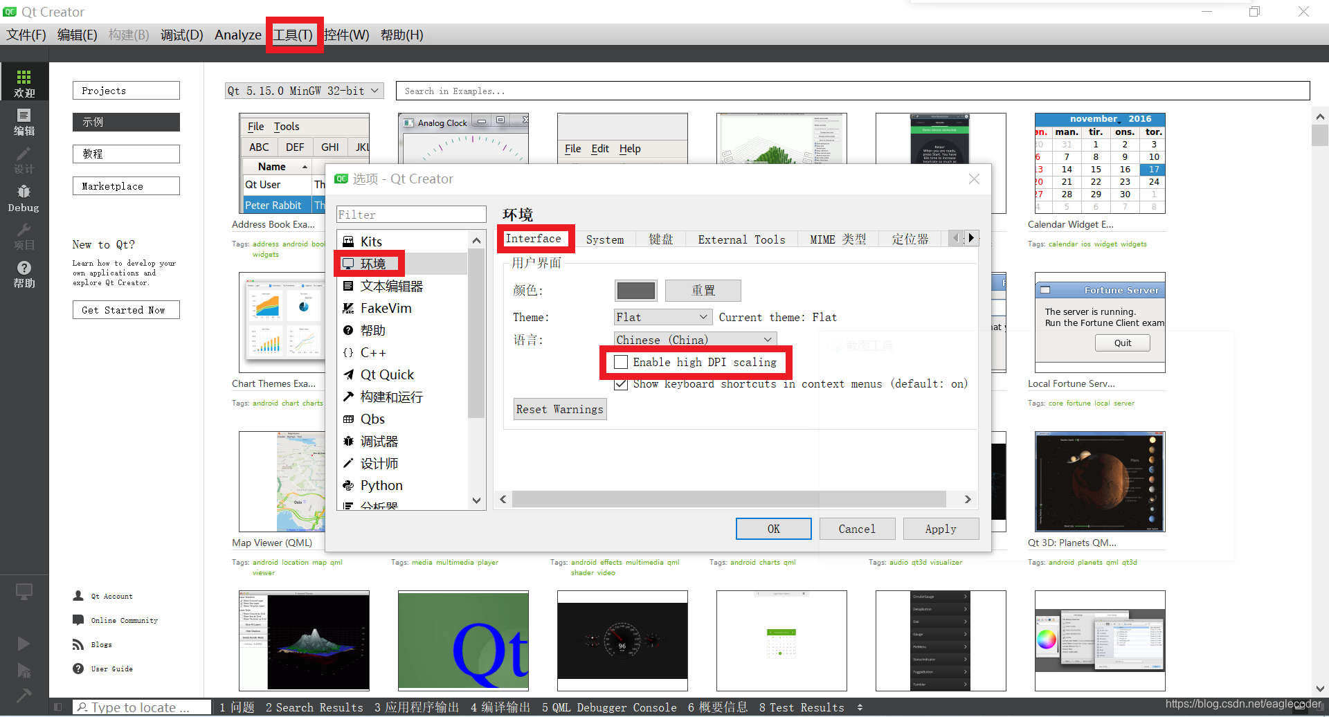
Task: Click the 重置 color reset button
Action: point(703,291)
